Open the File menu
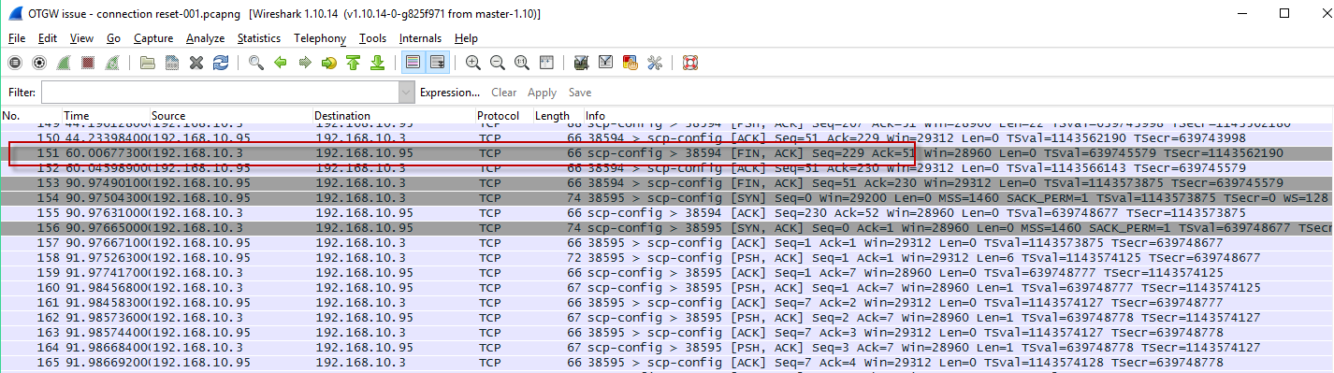Image resolution: width=1334 pixels, height=373 pixels. 17,38
